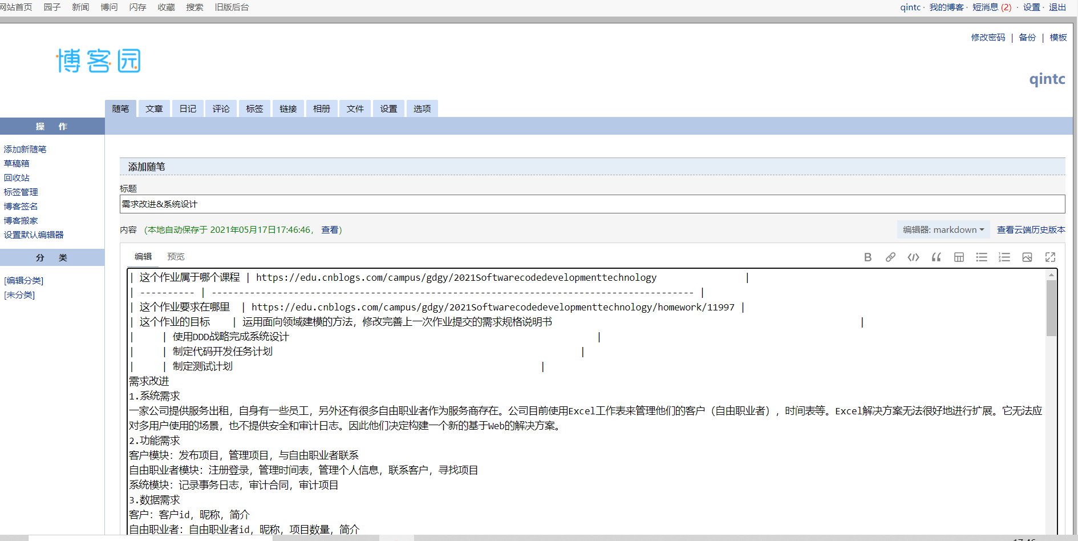Image resolution: width=1078 pixels, height=541 pixels.
Task: Expand the editor to fullscreen mode
Action: (x=1050, y=257)
